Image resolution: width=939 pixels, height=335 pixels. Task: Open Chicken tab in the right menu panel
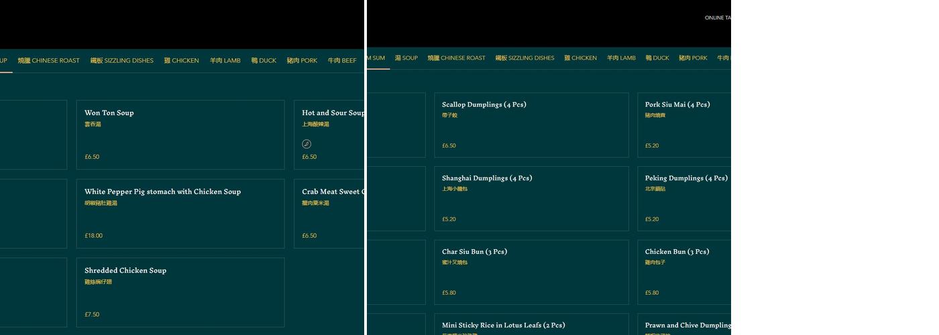[x=580, y=58]
